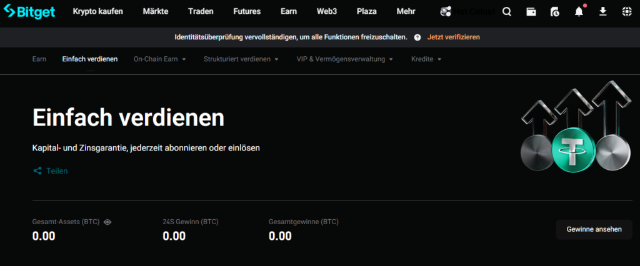Select the Einfach verdienen tab

pyautogui.click(x=90, y=59)
